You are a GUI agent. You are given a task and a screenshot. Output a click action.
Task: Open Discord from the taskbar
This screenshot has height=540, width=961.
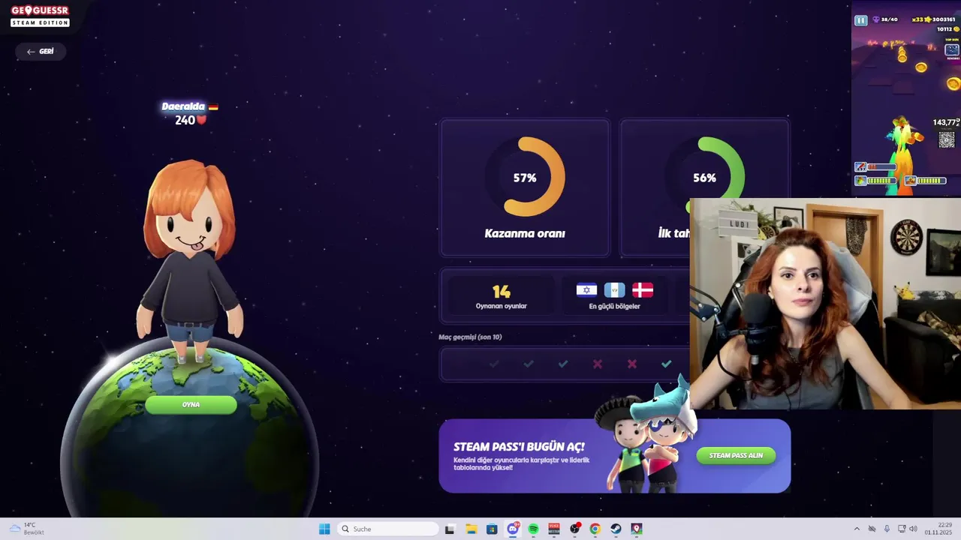[x=513, y=529]
